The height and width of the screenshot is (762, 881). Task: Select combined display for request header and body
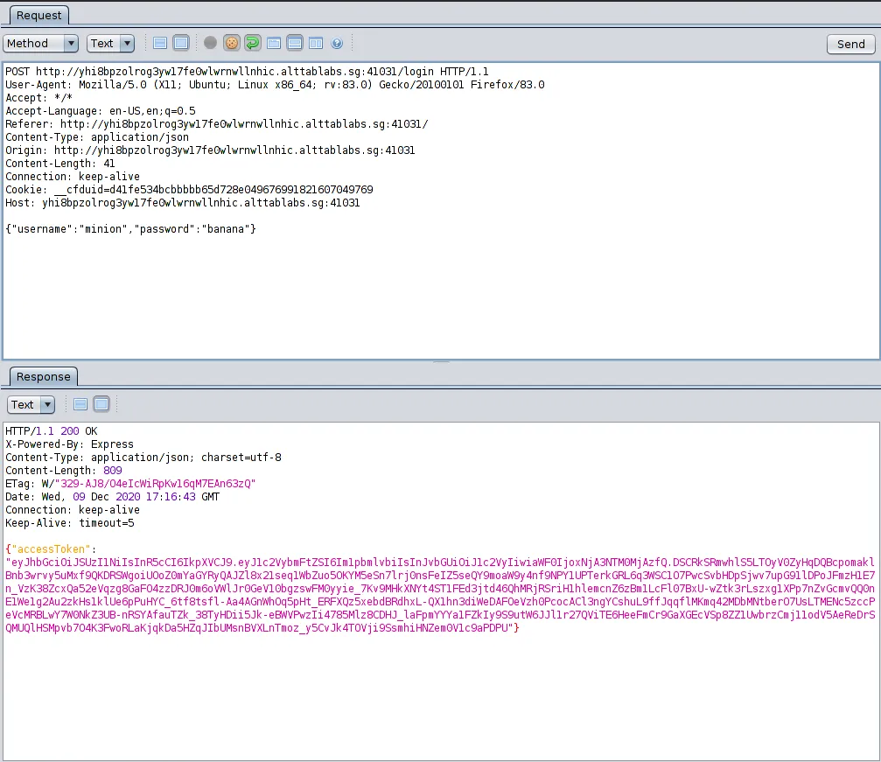(x=181, y=43)
